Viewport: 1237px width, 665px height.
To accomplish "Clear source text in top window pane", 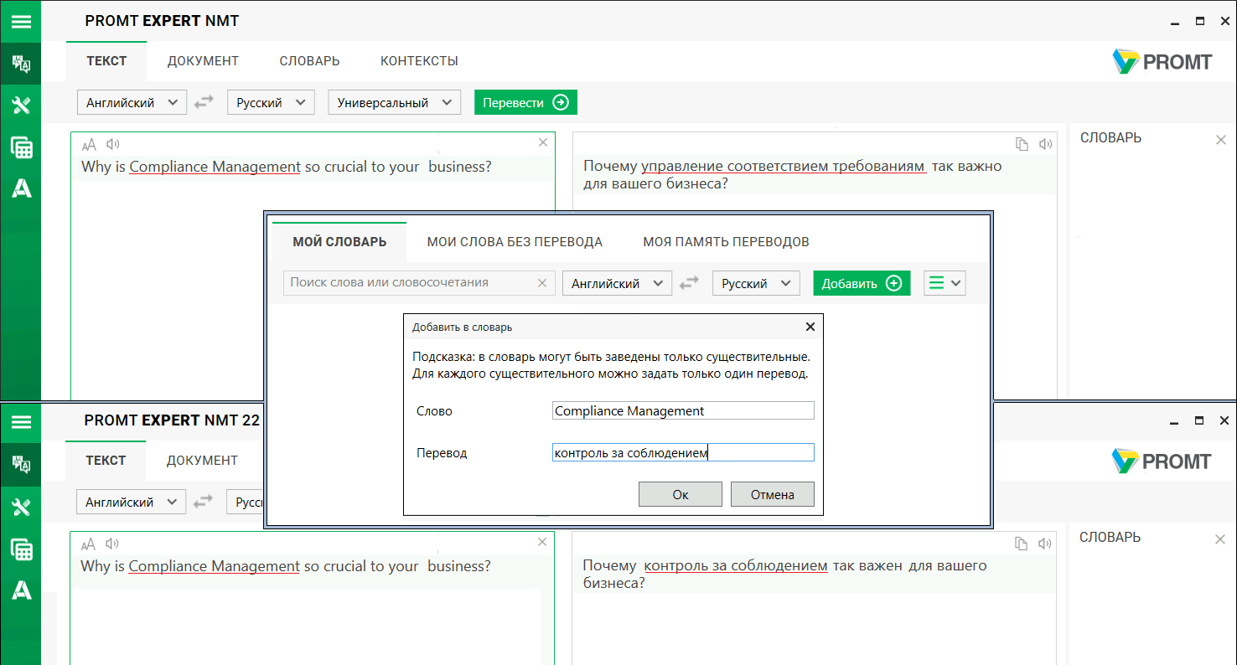I will (542, 142).
